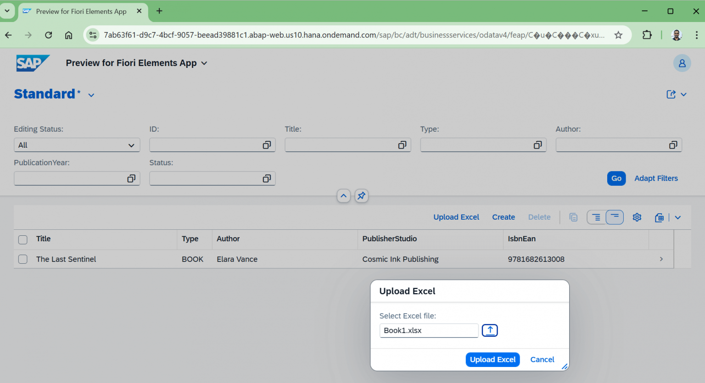The height and width of the screenshot is (383, 705).
Task: Select the file upload icon in the dialog
Action: (x=490, y=330)
